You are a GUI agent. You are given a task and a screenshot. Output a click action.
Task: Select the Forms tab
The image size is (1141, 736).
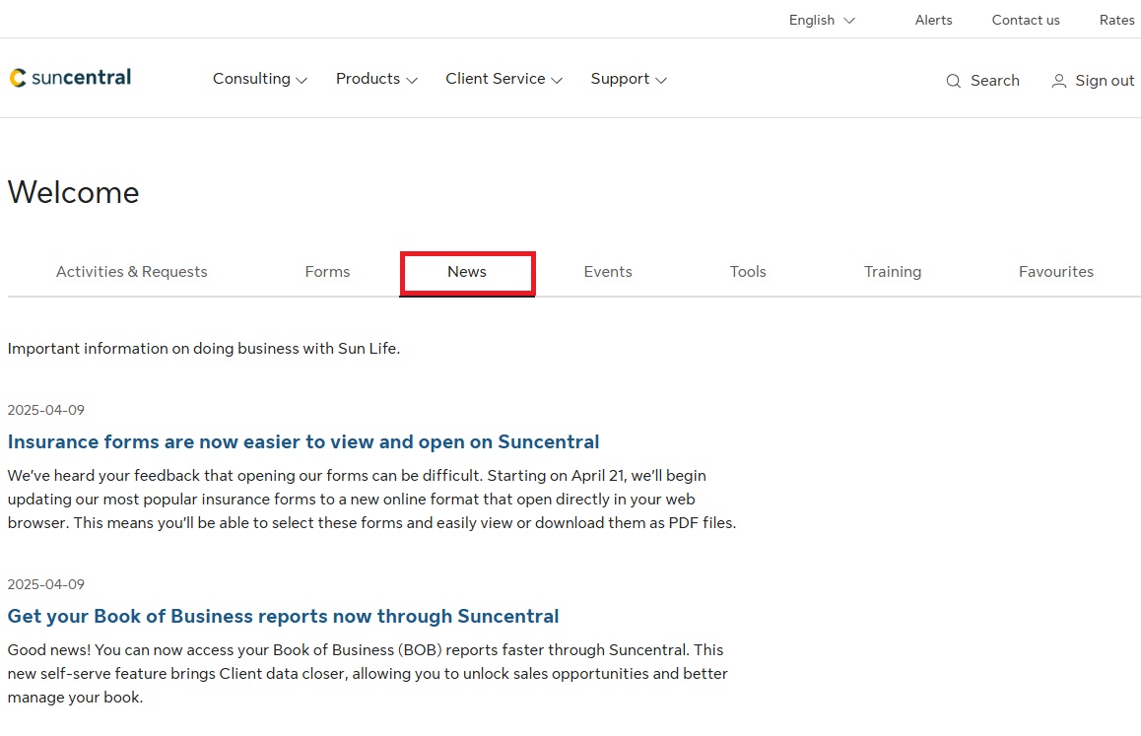click(327, 272)
